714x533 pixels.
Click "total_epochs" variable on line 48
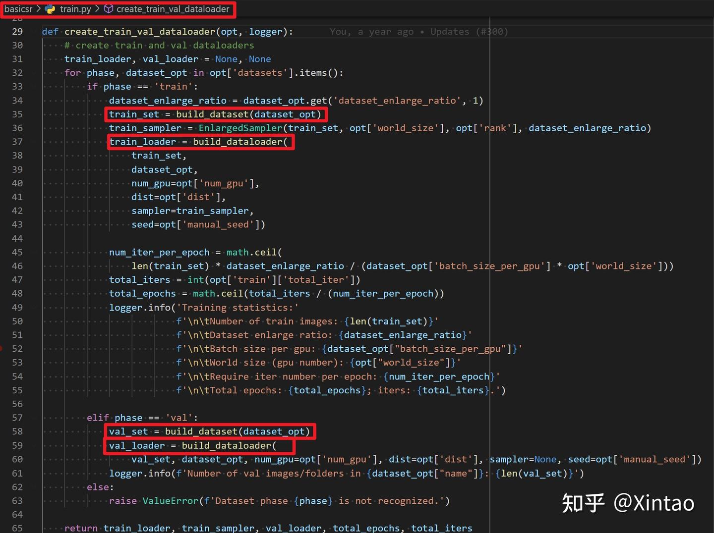pyautogui.click(x=142, y=294)
